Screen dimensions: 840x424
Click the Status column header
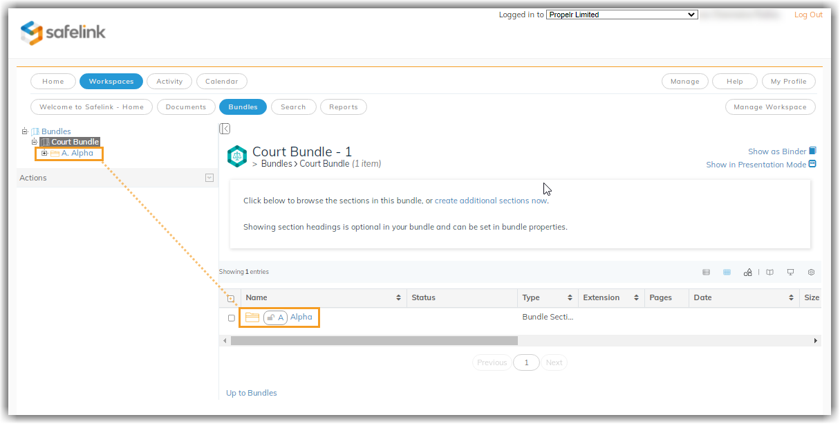[462, 297]
